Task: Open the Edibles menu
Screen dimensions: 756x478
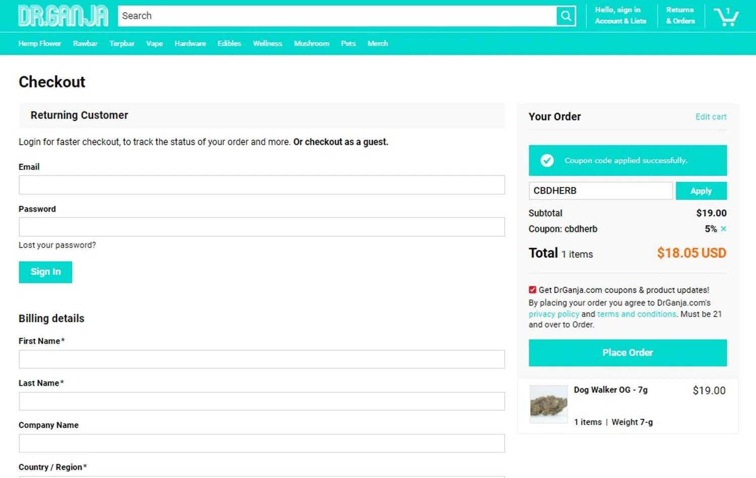Action: coord(229,43)
